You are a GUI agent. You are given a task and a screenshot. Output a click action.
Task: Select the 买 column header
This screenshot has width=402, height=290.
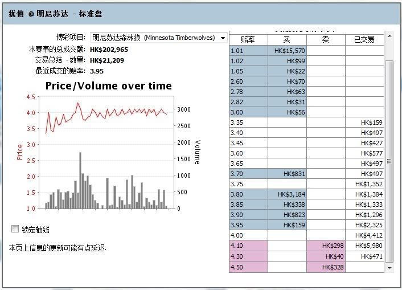287,39
